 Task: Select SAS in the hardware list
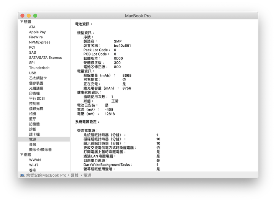[32, 53]
